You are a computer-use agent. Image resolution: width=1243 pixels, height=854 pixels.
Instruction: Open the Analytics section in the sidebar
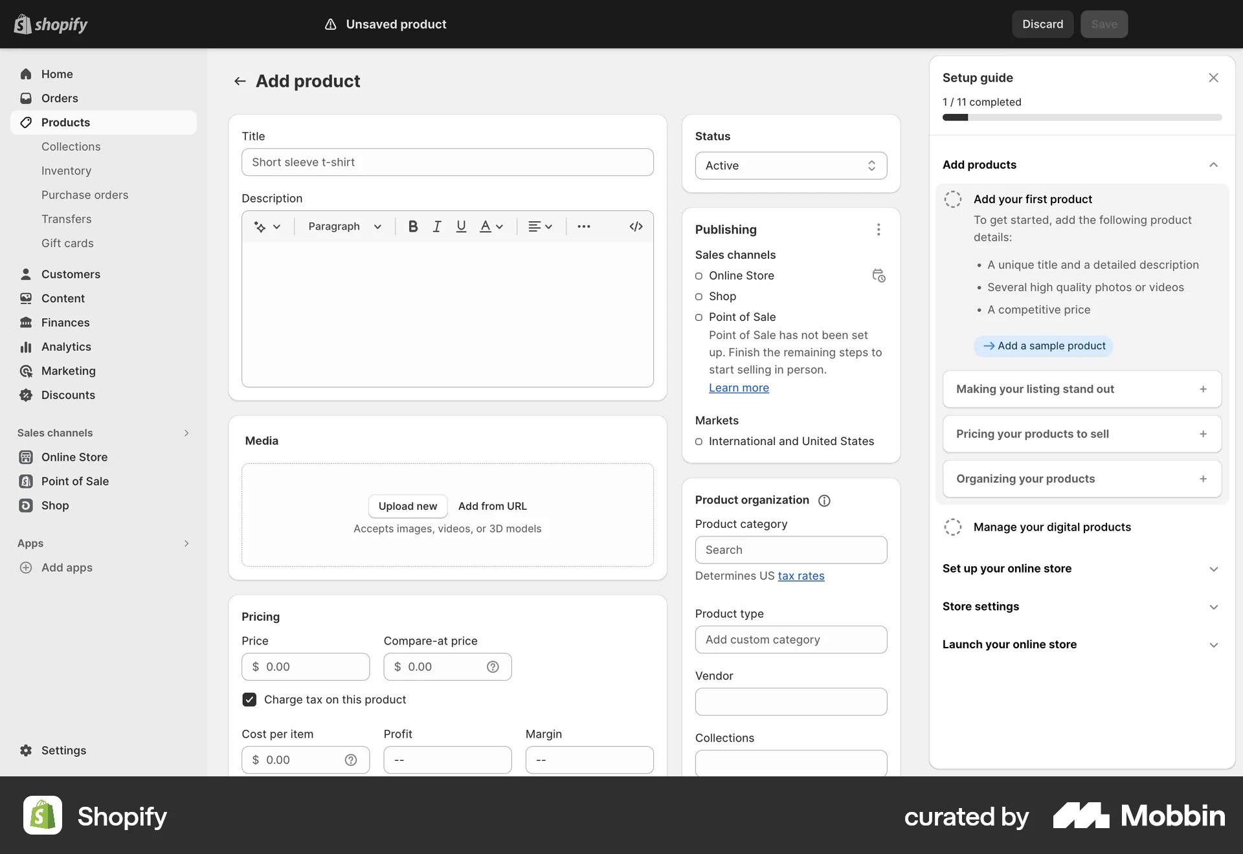(67, 346)
